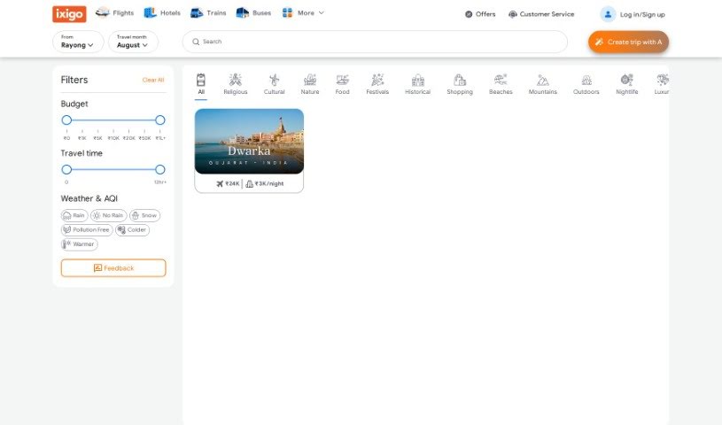Click Log in/Sign up

coord(642,15)
